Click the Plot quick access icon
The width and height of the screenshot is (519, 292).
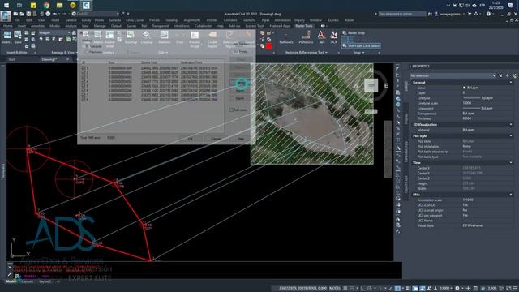[x=48, y=14]
